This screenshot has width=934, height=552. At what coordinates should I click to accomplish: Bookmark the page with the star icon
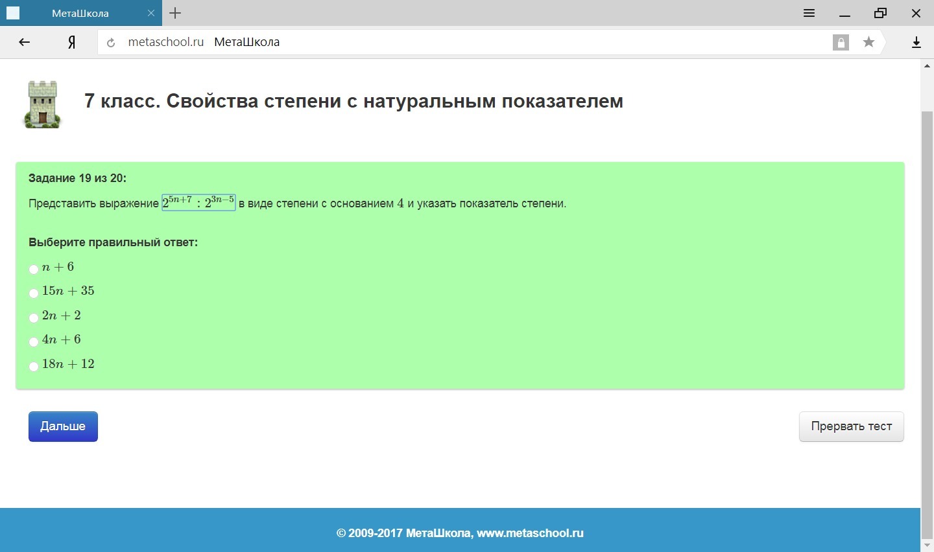click(x=868, y=42)
